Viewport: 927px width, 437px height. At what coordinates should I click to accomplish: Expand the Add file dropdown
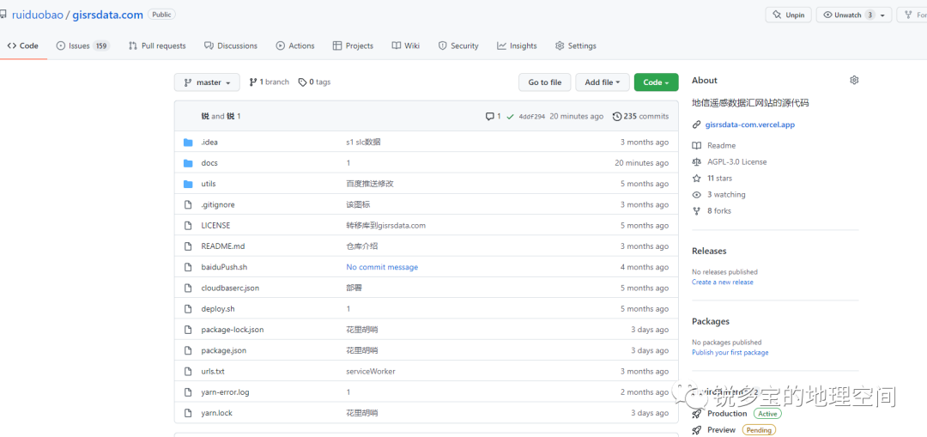(603, 82)
